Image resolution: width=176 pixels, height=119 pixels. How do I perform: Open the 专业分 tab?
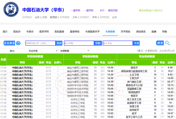[30, 32]
